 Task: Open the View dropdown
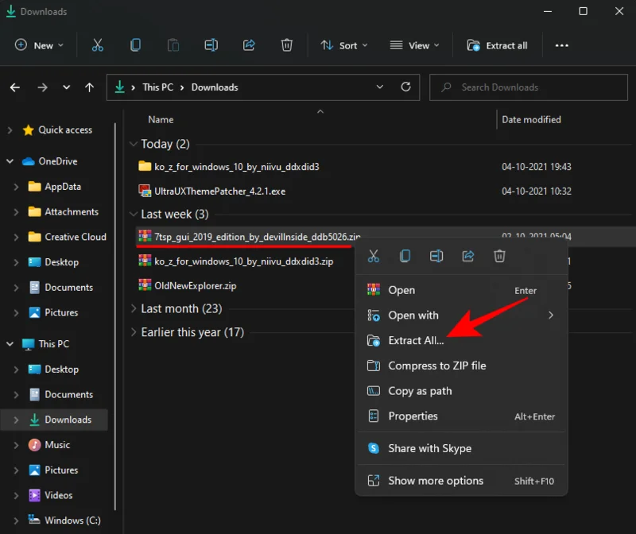(x=414, y=45)
